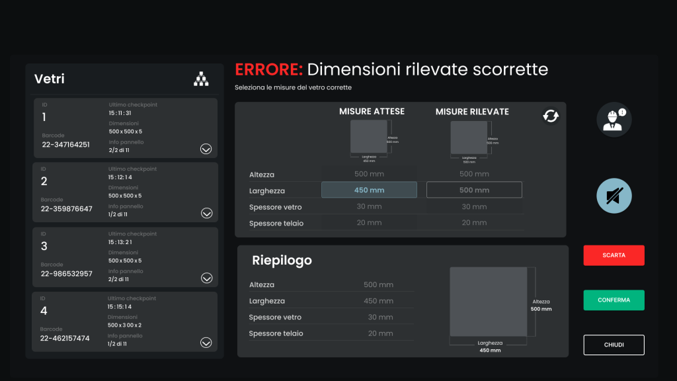Click the Vetri panel title
Screen dimensions: 677x381
pyautogui.click(x=50, y=79)
